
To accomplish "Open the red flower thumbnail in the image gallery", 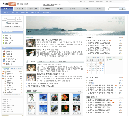I will 65,108.
